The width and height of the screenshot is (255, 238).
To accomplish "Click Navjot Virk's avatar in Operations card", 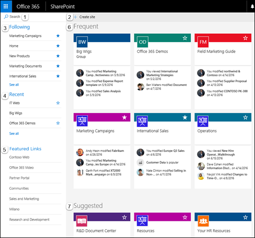I will click(201, 176).
